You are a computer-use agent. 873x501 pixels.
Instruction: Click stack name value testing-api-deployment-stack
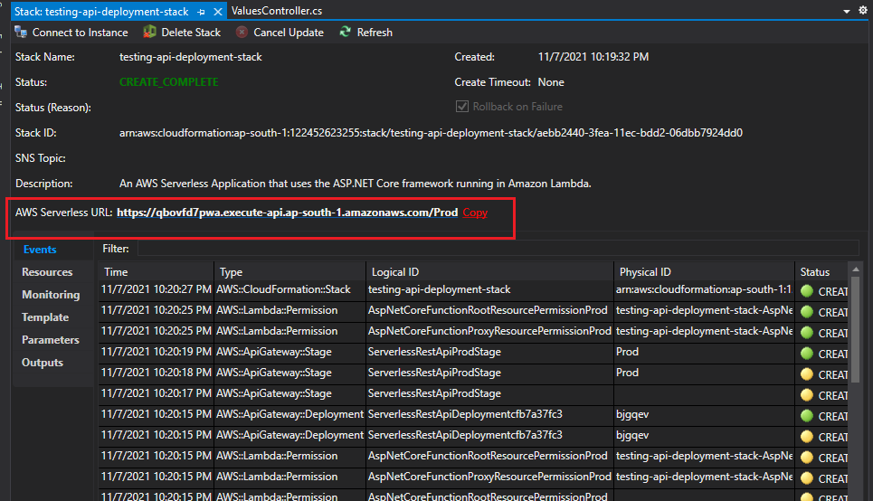point(190,57)
